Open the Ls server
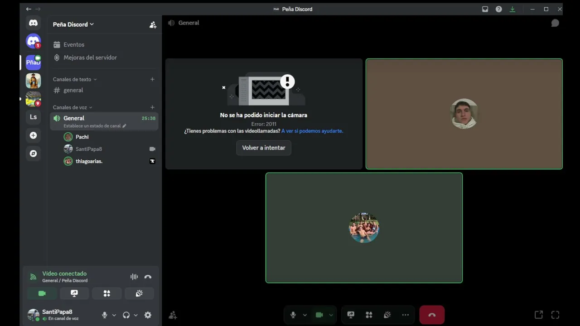The height and width of the screenshot is (326, 580). point(33,117)
